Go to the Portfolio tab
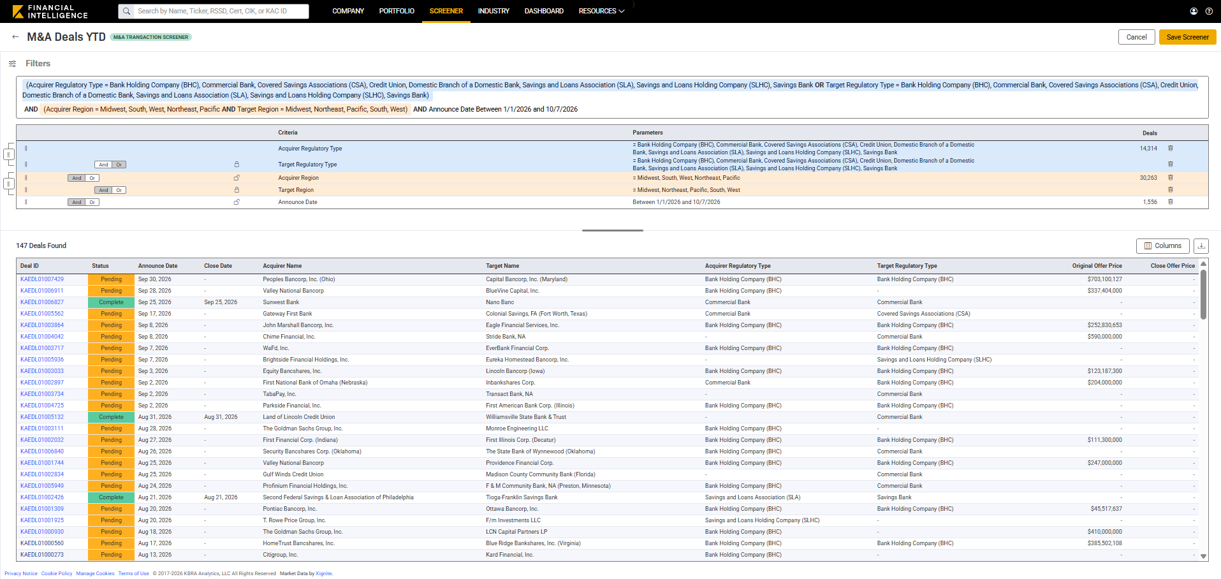The width and height of the screenshot is (1221, 579). tap(397, 11)
